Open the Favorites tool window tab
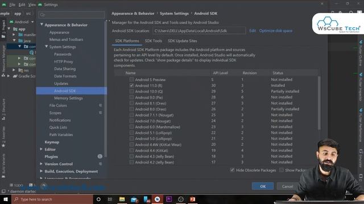This screenshot has height=204, width=364. 3,137
